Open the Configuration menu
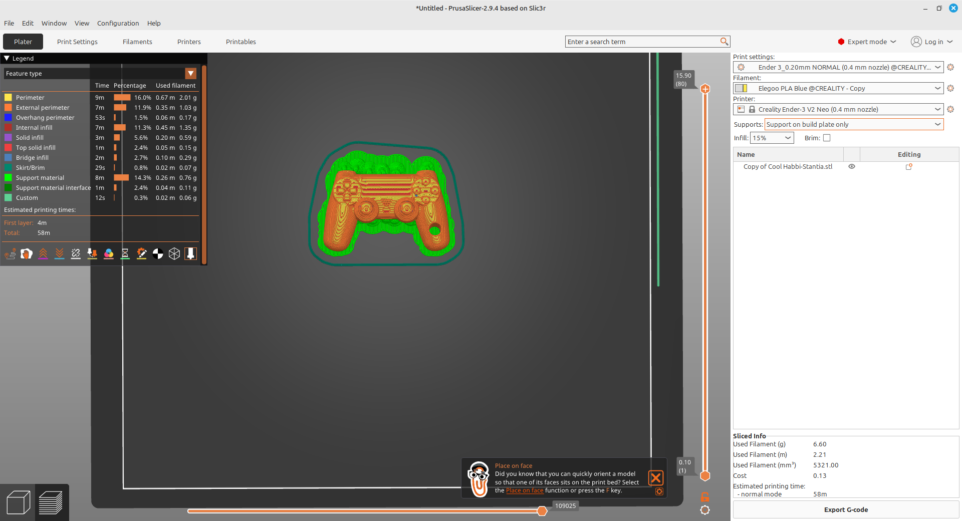 (x=118, y=23)
